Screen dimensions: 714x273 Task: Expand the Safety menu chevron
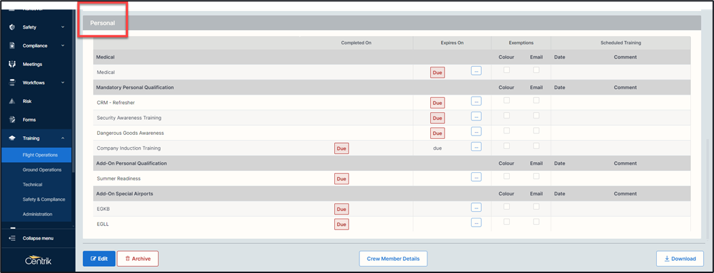point(63,27)
